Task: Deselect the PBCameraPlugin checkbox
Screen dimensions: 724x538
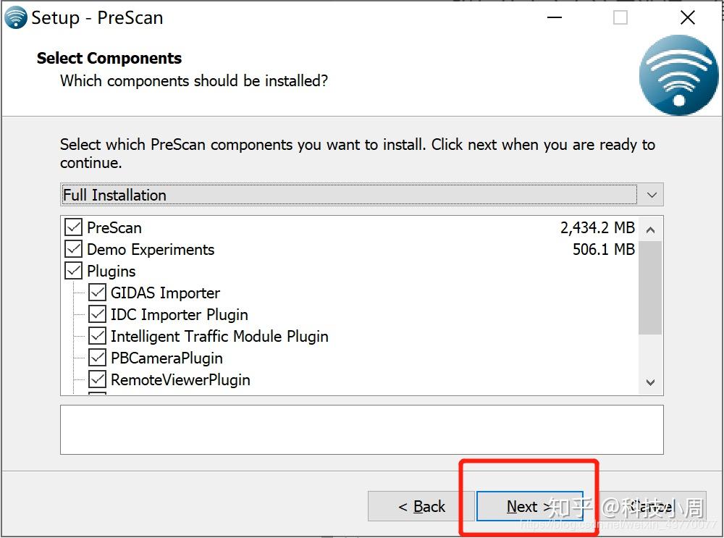Action: pyautogui.click(x=97, y=358)
